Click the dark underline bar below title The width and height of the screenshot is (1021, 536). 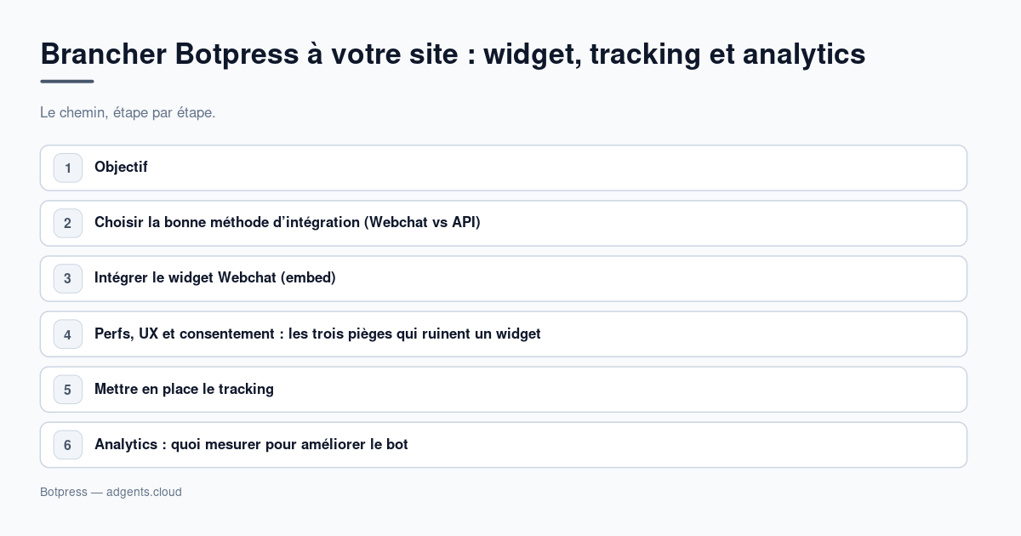(x=67, y=82)
